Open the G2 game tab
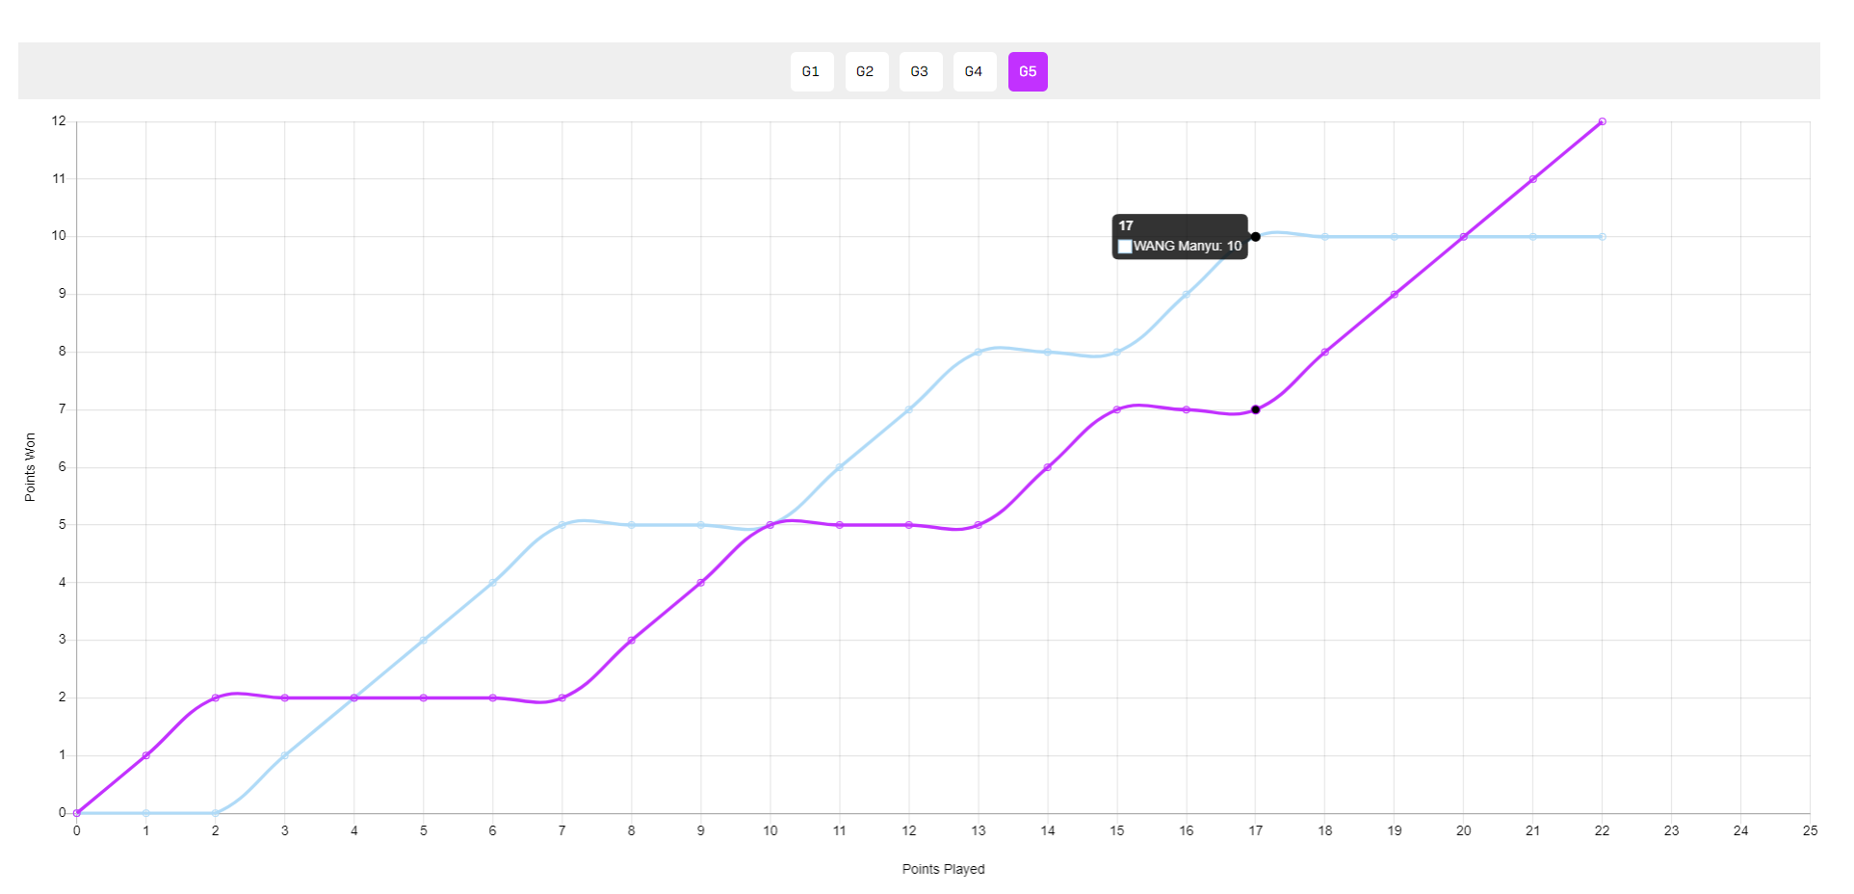1854x894 pixels. 866,71
